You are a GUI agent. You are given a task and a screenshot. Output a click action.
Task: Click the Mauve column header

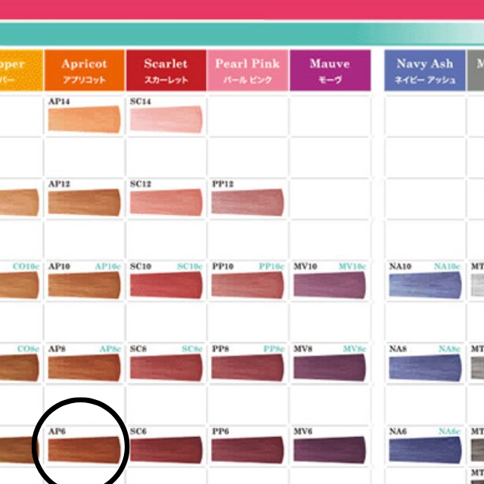pyautogui.click(x=330, y=70)
